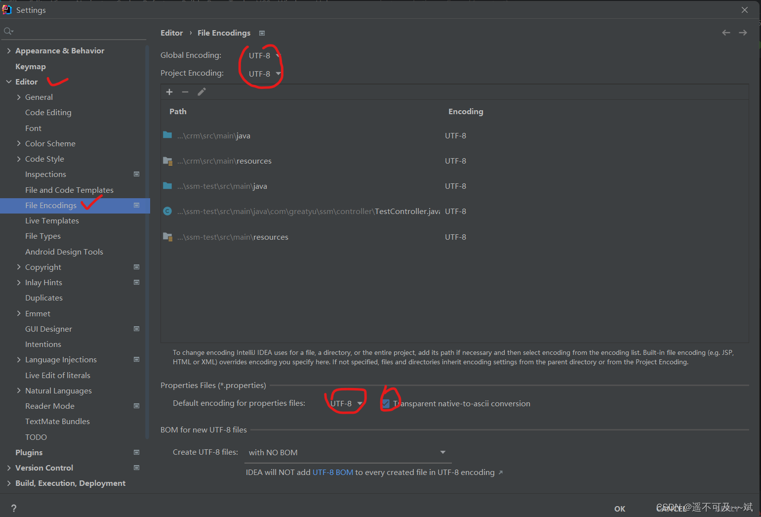761x517 pixels.
Task: Click the forward navigation arrow
Action: pos(743,33)
